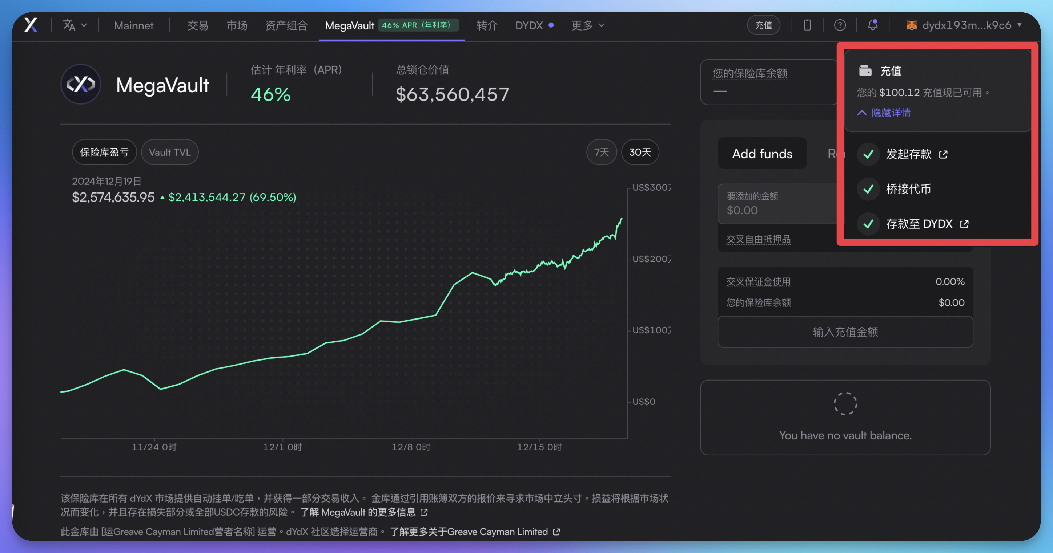Open 了解更多关于Greave Cayman Limited link
Viewport: 1053px width, 553px height.
pos(475,532)
